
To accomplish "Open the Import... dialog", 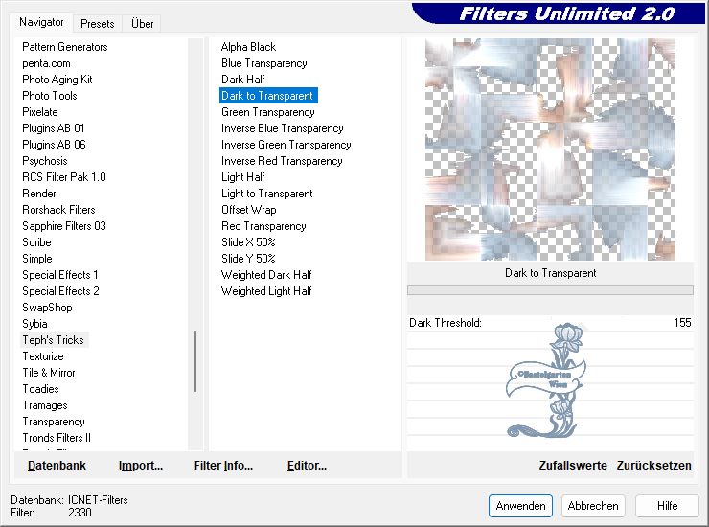I will (141, 466).
